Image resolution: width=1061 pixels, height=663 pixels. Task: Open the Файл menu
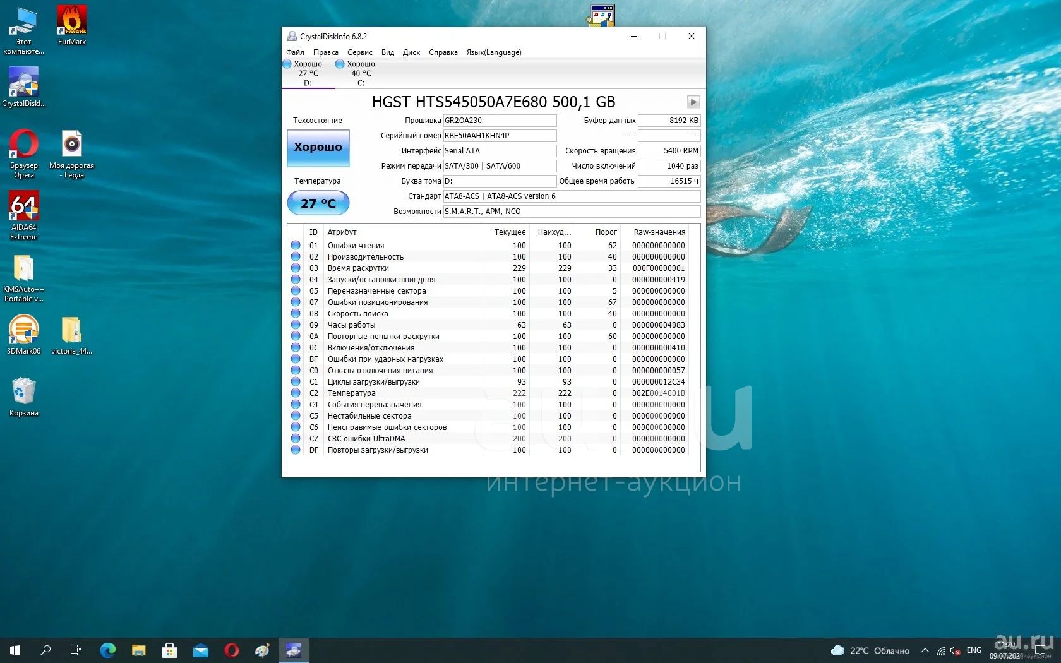tap(295, 52)
